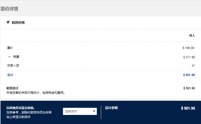201x124 pixels.
Task: Click the airplane icon beside 航班价格
Action: pos(8,22)
